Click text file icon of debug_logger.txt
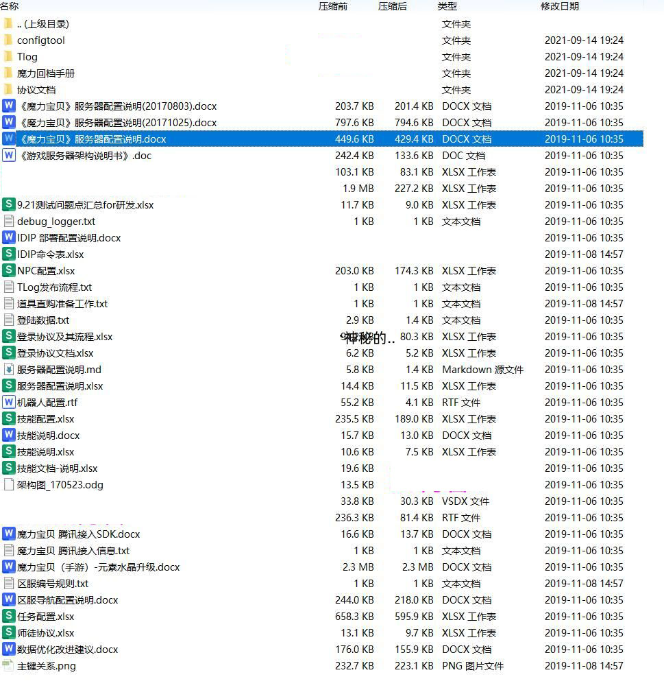Image resolution: width=664 pixels, height=690 pixels. point(8,221)
